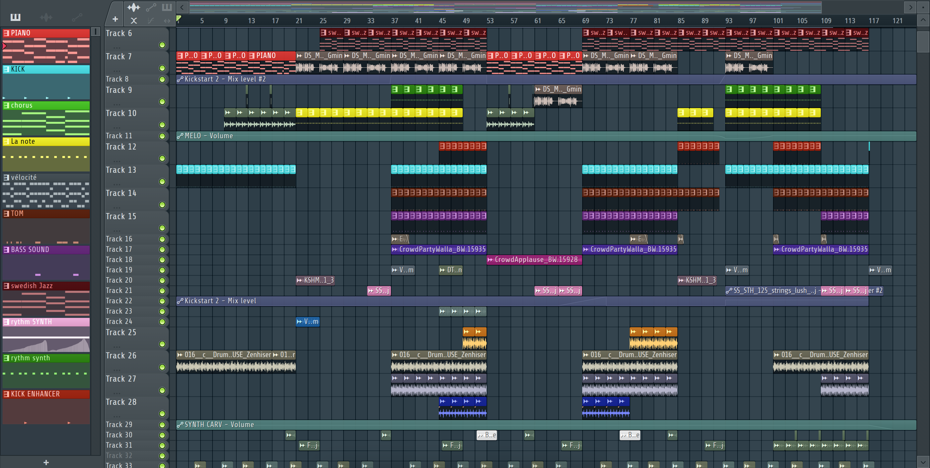930x468 pixels.
Task: Click the BASS SOUND pattern icon
Action: coord(6,249)
